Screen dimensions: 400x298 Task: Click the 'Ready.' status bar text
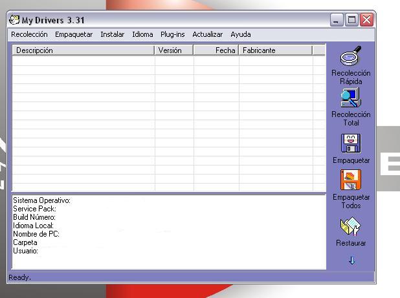click(x=19, y=277)
